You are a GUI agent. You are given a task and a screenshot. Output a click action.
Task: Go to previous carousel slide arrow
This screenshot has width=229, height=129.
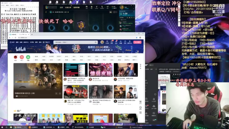[x=56, y=93]
